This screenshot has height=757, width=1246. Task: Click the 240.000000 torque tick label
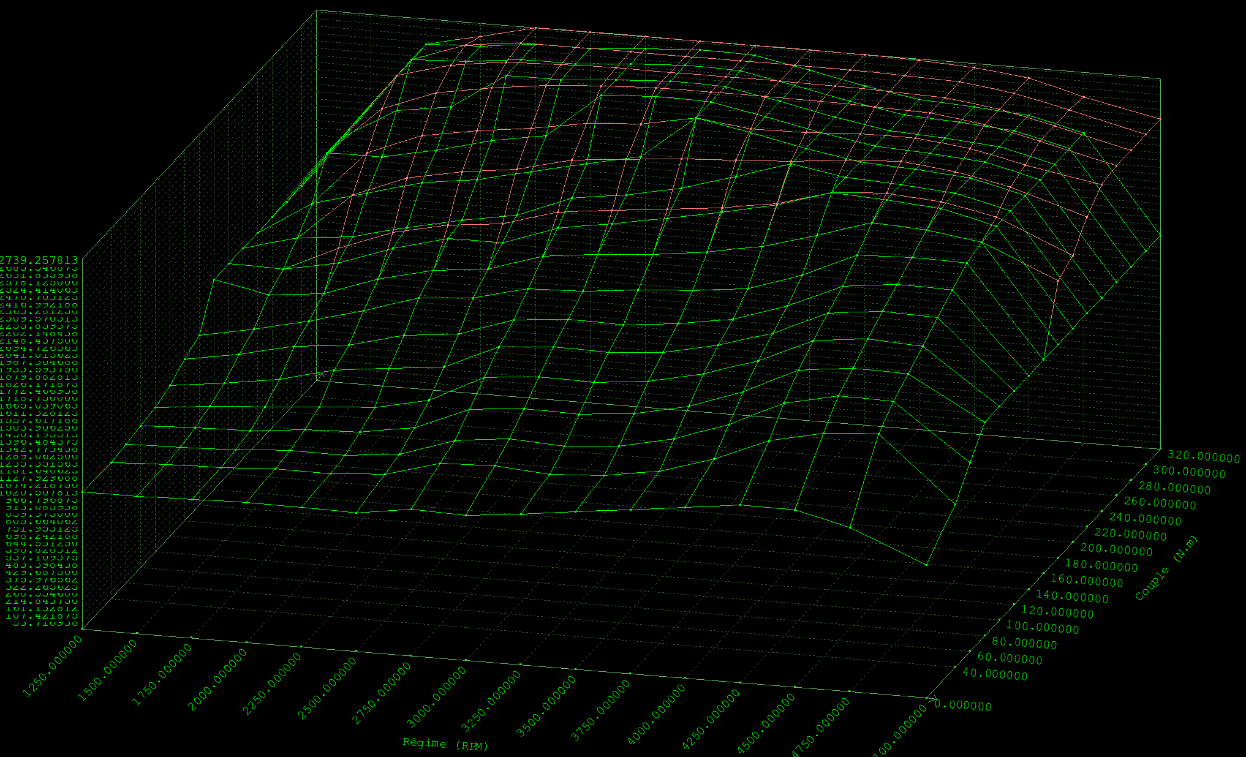(1145, 519)
